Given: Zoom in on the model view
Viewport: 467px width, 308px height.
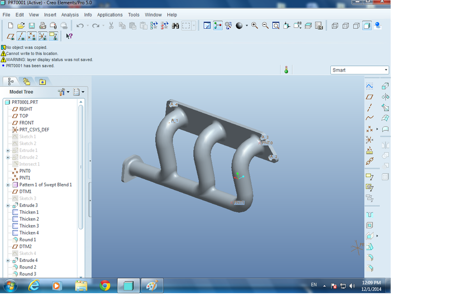Looking at the screenshot, I should pos(253,25).
